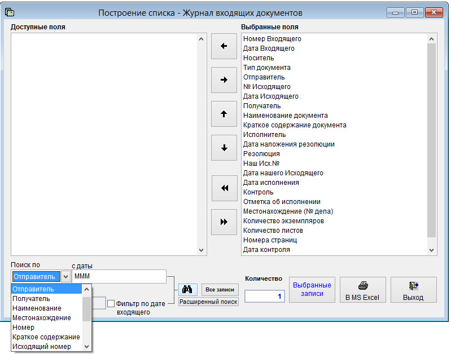
Task: Choose Исходящий номер in the dropdown list
Action: (47, 347)
